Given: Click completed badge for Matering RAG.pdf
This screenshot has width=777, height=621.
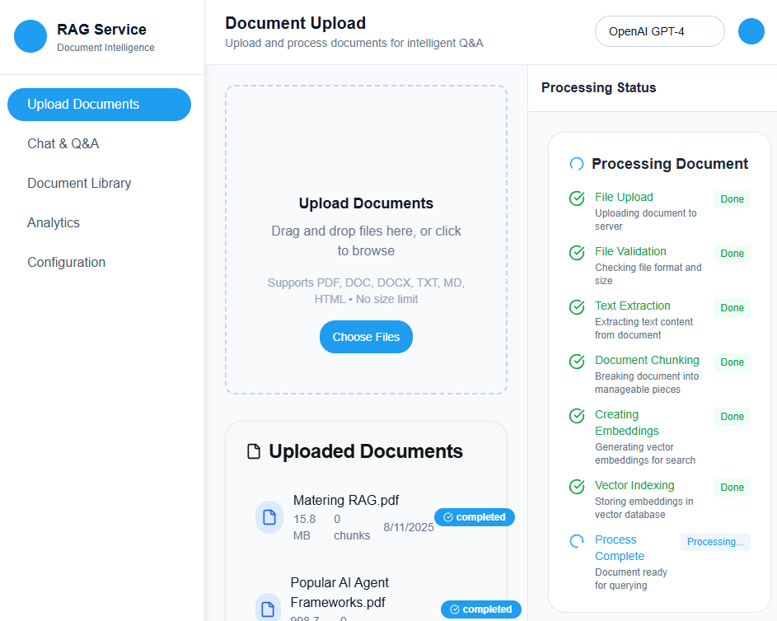Looking at the screenshot, I should tap(475, 517).
